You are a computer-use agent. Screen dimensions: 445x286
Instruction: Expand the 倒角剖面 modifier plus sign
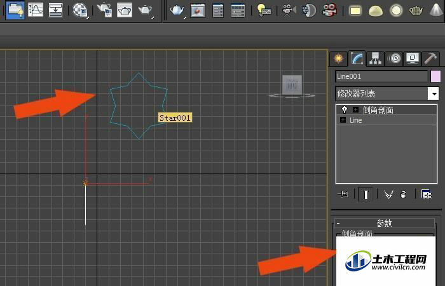(x=355, y=110)
